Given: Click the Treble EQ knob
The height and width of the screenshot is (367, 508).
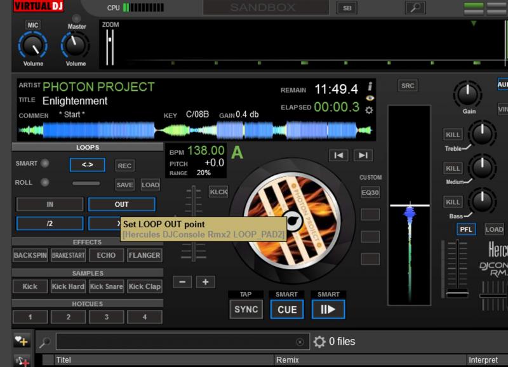Looking at the screenshot, I should pos(483,133).
